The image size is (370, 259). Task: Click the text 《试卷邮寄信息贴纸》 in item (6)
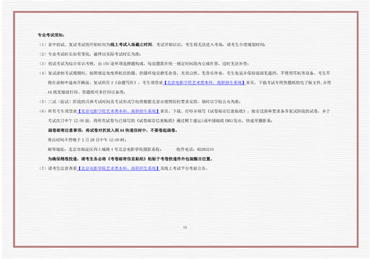click(x=227, y=111)
